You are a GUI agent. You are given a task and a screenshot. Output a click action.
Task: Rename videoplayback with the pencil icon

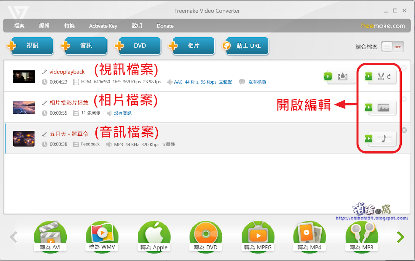tap(44, 72)
